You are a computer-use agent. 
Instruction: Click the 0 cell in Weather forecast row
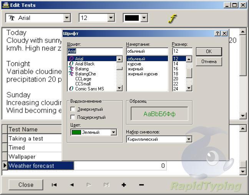coord(120,166)
